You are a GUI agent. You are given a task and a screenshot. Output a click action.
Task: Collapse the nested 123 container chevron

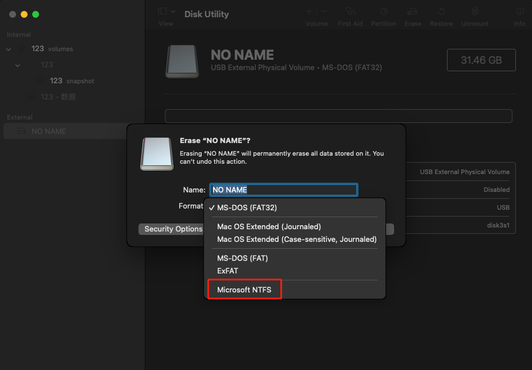click(18, 65)
